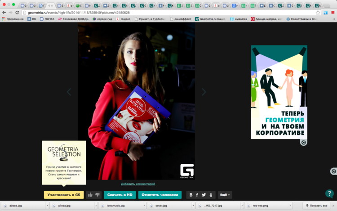Viewport: 337px width, 211px height.
Task: Open dropdown arrow for iowamusic.jpg download
Action: point(144,206)
